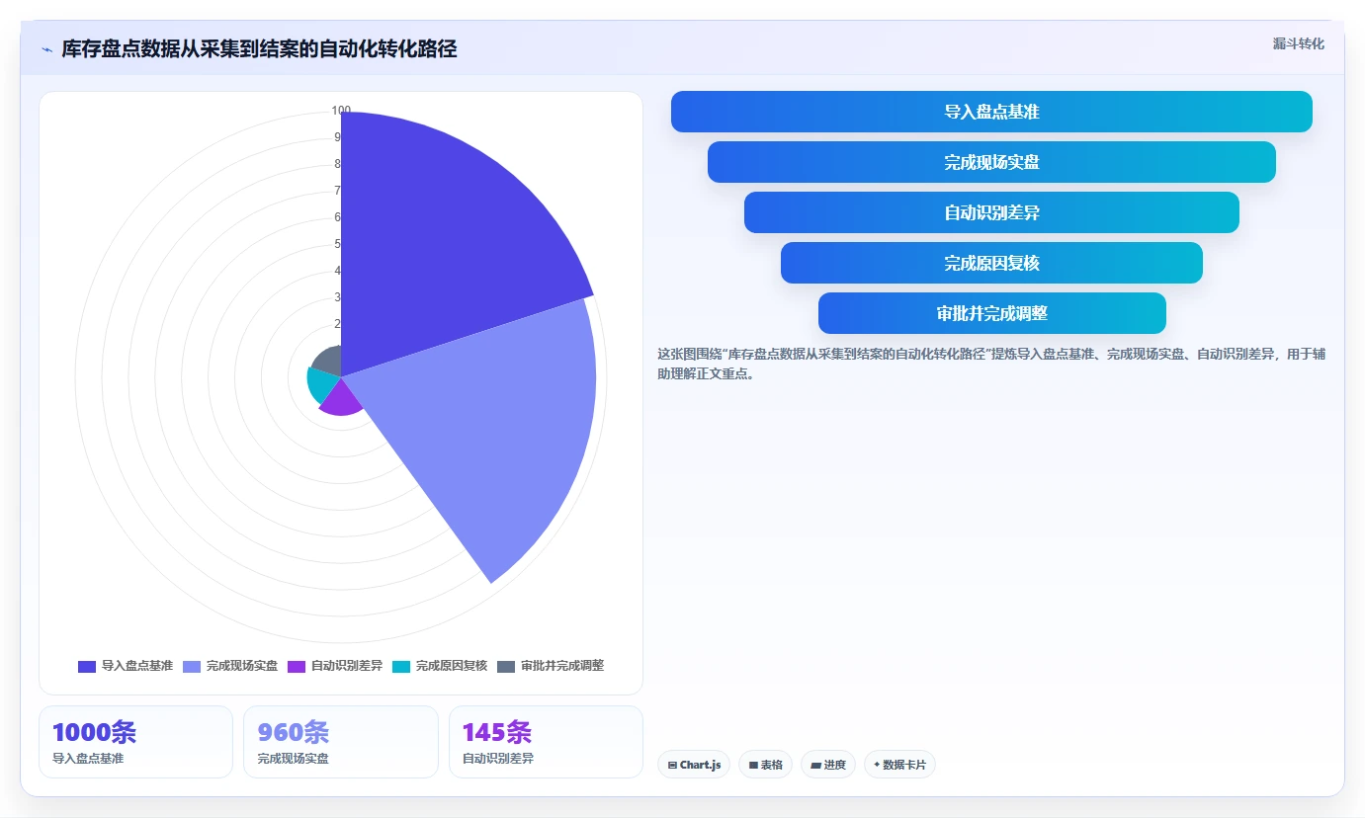Image resolution: width=1365 pixels, height=818 pixels.
Task: Click the purple 自动识别差异 polar segment
Action: point(341,400)
